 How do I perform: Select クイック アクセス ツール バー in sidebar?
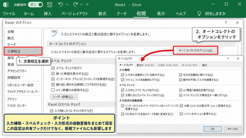(x=23, y=92)
